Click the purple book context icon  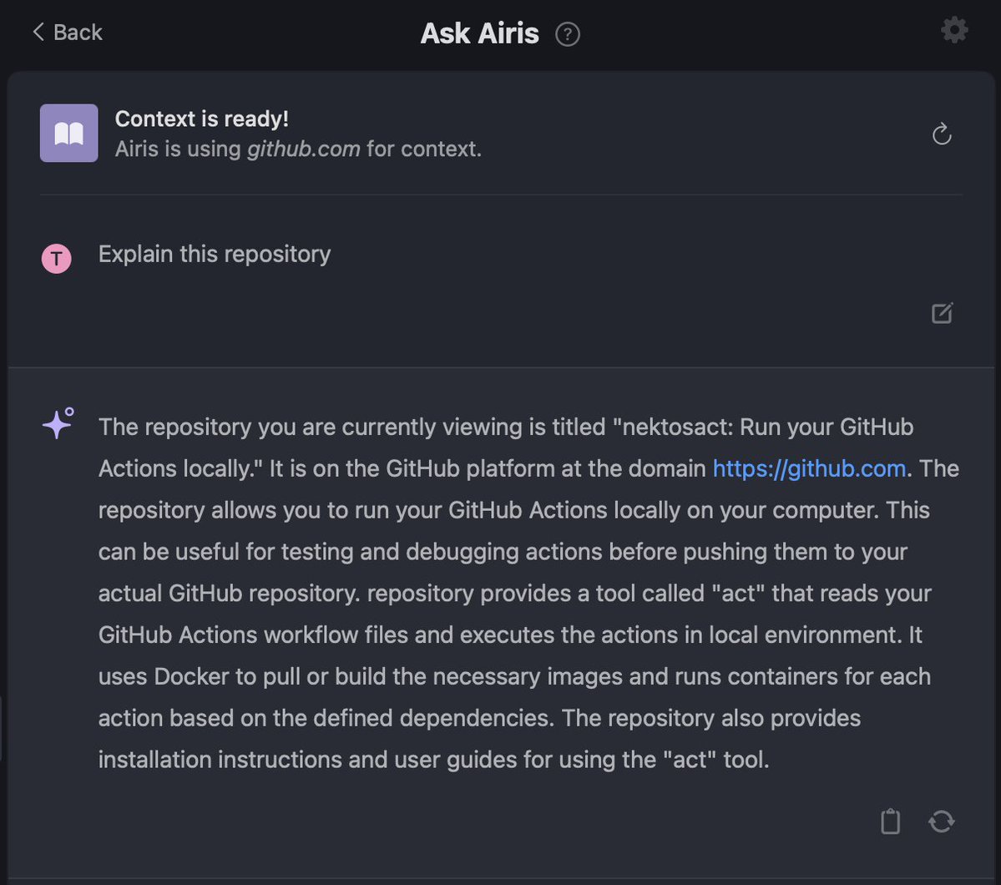69,133
